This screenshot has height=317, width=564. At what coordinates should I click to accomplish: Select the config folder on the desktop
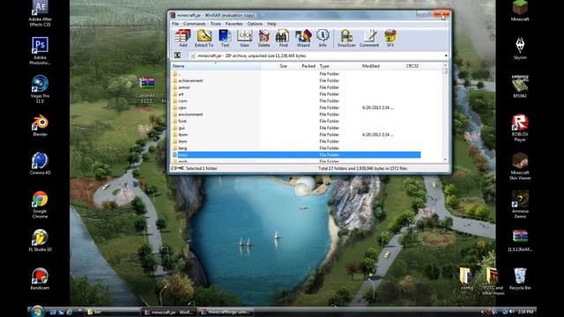[x=466, y=279]
